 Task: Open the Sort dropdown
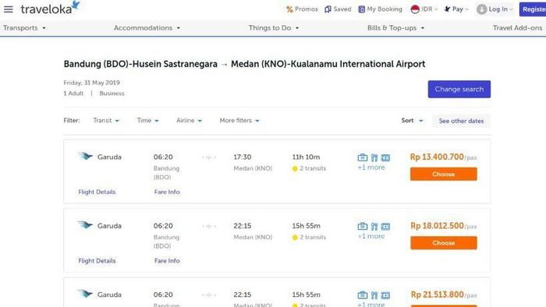(412, 120)
